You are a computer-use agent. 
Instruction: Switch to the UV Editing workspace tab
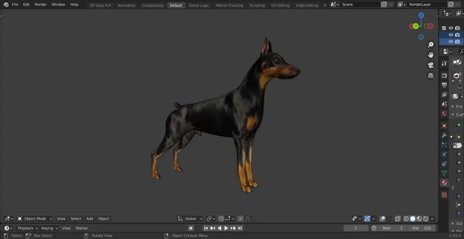[280, 5]
